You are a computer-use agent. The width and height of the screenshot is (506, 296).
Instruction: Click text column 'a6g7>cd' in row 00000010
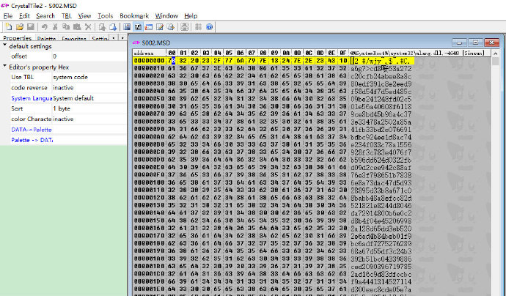[x=366, y=68]
